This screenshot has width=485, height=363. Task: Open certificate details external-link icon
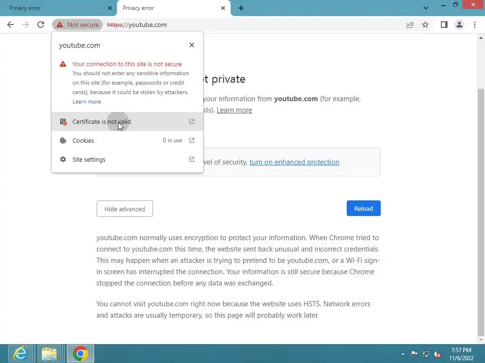point(192,121)
